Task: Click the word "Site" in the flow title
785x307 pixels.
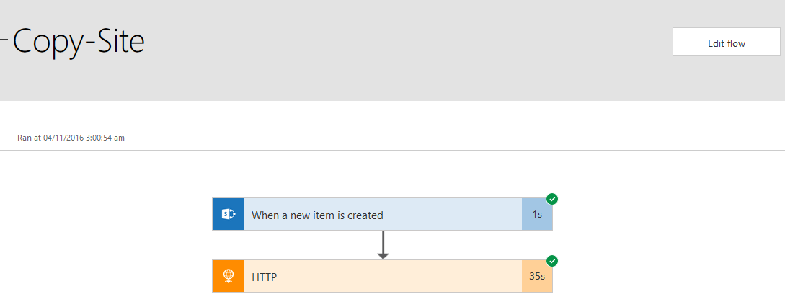Action: (118, 42)
